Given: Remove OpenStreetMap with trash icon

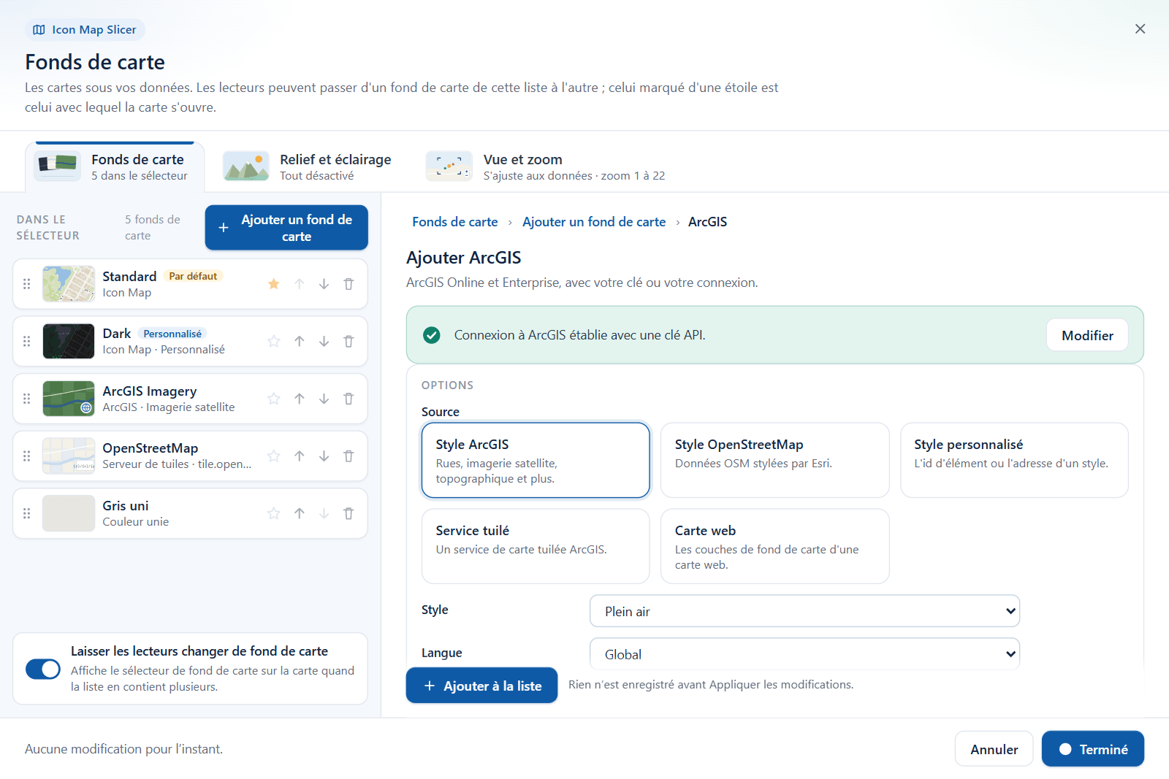Looking at the screenshot, I should [349, 456].
